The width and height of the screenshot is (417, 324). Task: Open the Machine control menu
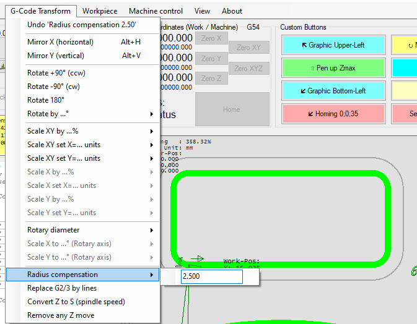pos(156,11)
